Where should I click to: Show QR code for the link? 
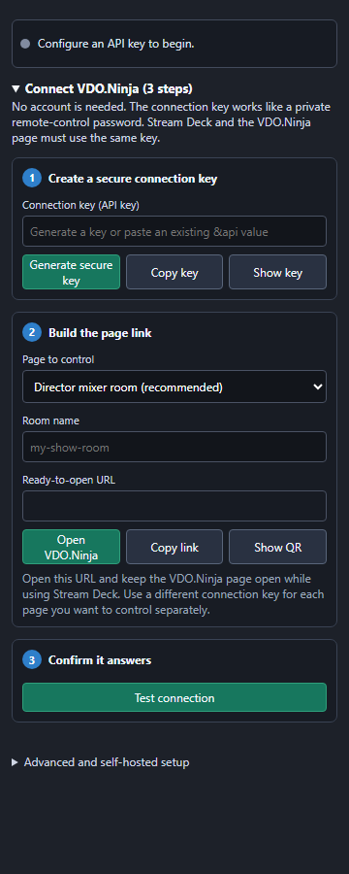pyautogui.click(x=278, y=547)
